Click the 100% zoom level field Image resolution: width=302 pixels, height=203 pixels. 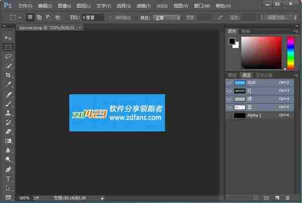(x=25, y=198)
